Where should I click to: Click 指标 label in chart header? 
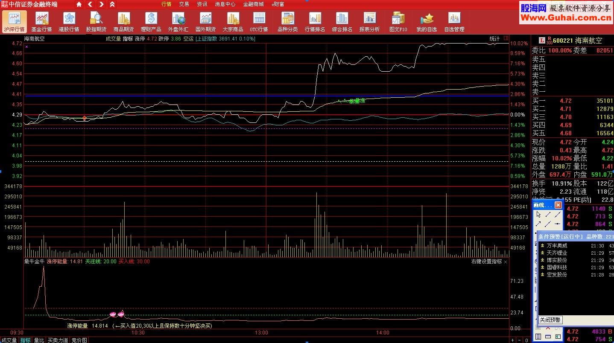(128, 39)
